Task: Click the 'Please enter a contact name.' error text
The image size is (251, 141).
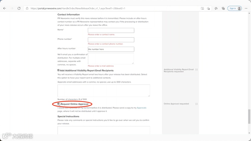Action: click(x=101, y=35)
